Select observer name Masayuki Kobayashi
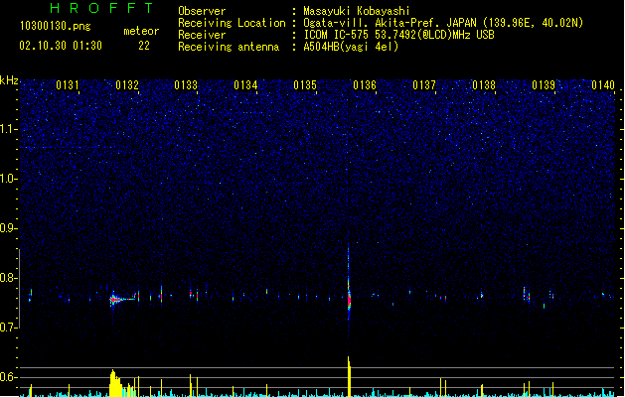The width and height of the screenshot is (625, 397). (x=357, y=11)
